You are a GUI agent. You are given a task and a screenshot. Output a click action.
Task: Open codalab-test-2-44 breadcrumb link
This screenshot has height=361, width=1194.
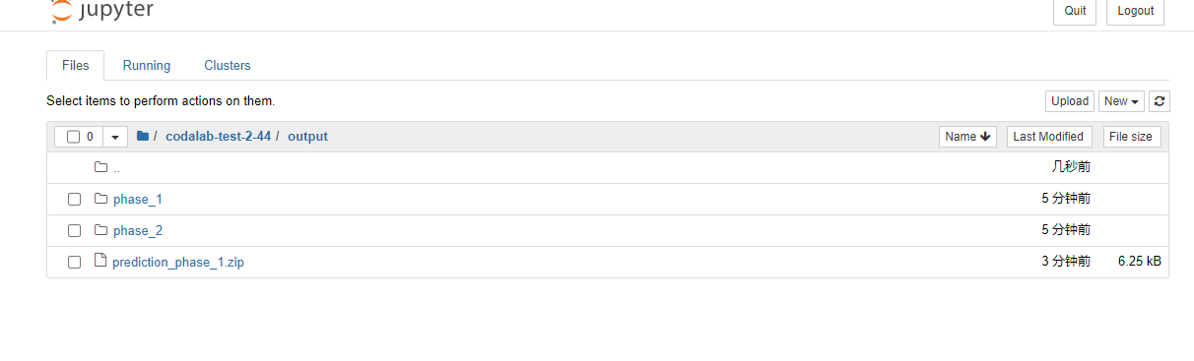(x=218, y=137)
